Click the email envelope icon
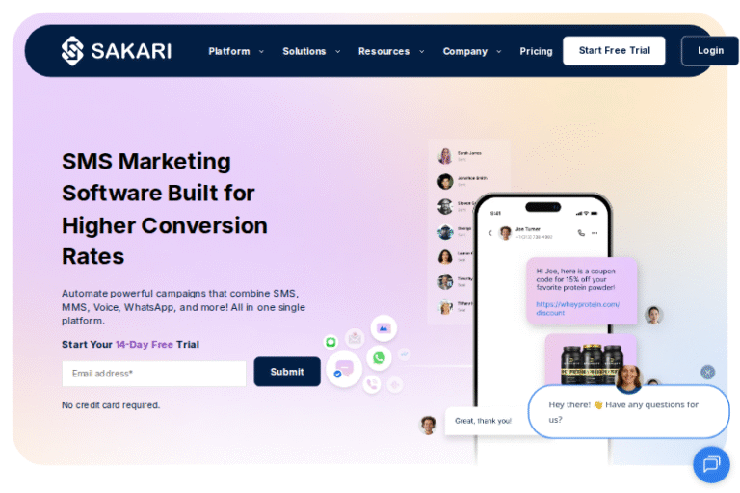Viewport: 740px width, 493px height. tap(355, 338)
